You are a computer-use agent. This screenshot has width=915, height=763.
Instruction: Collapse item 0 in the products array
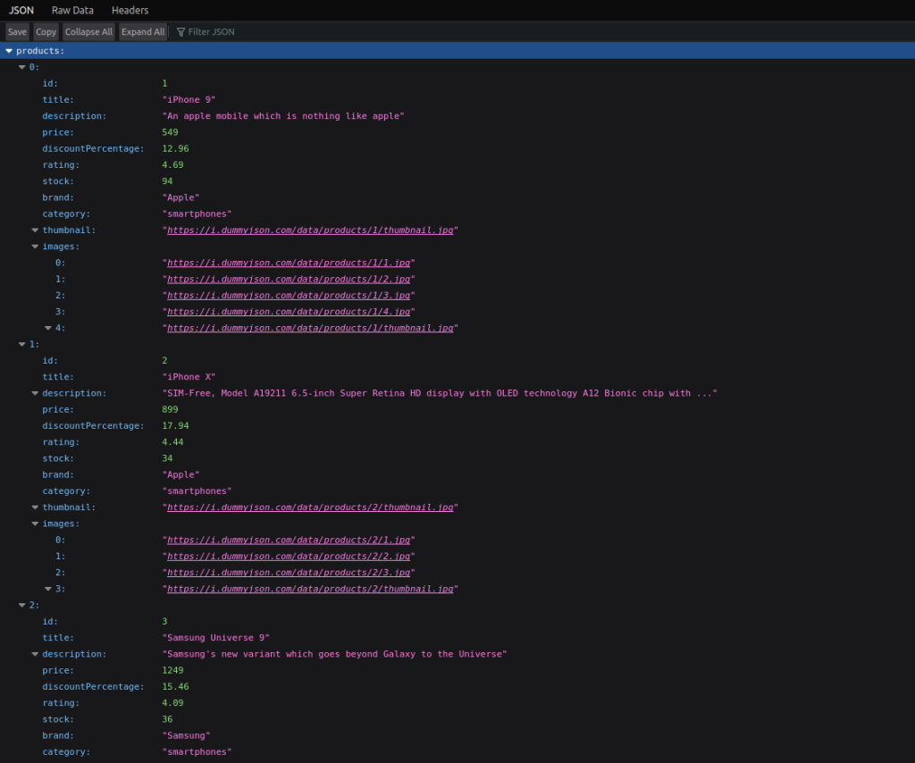(21, 67)
